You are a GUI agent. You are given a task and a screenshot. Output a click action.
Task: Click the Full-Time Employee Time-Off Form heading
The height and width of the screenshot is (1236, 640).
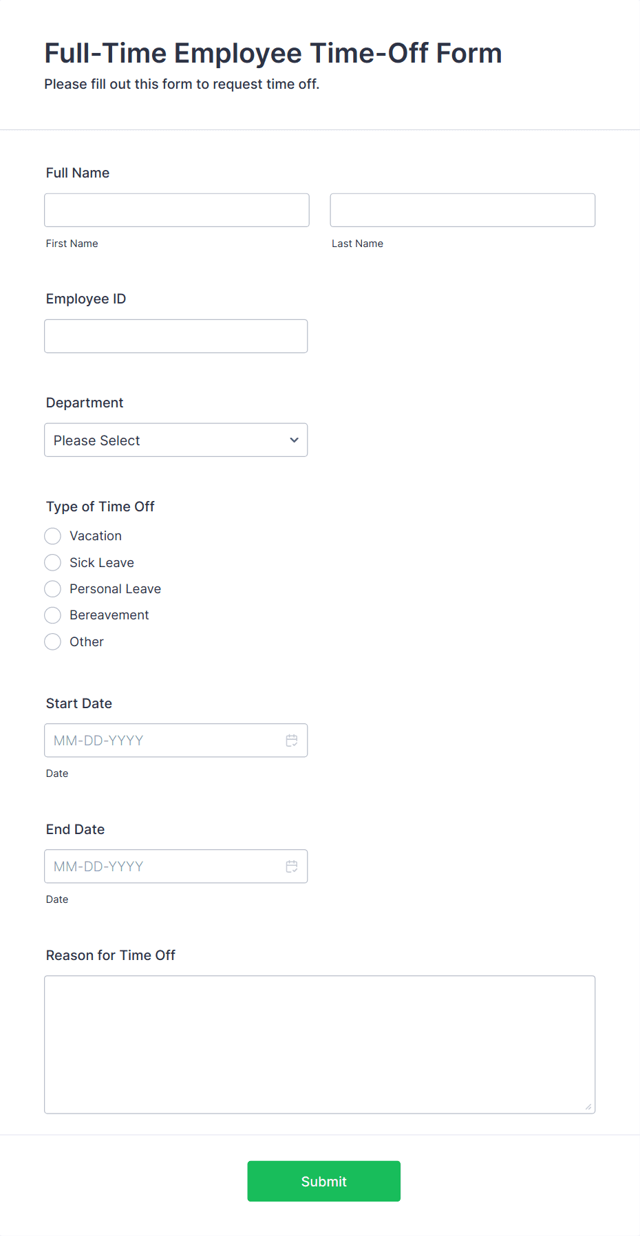coord(273,53)
